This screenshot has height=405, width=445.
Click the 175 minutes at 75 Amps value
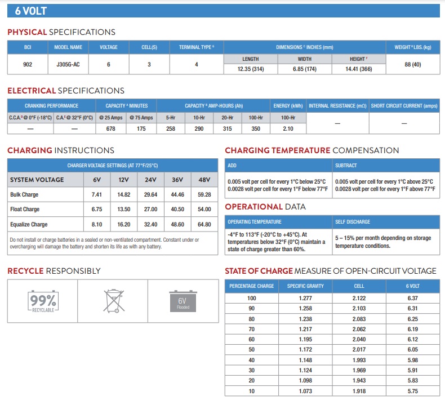[x=141, y=128]
